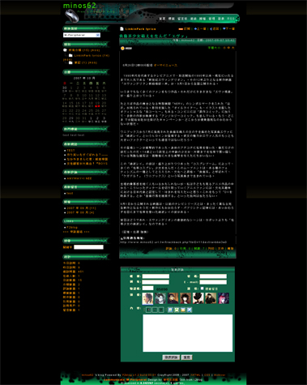The height and width of the screenshot is (385, 307).
Task: Click the document icon beside LinkinPark lyrics heading
Action: click(x=122, y=29)
